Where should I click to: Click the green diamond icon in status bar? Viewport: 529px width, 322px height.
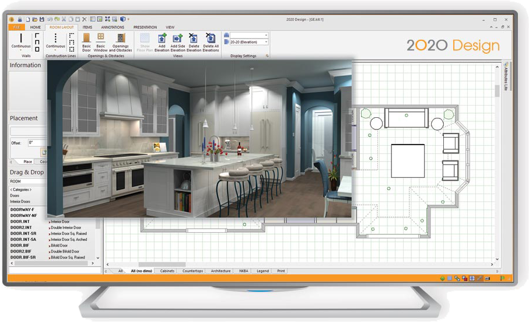pos(442,278)
